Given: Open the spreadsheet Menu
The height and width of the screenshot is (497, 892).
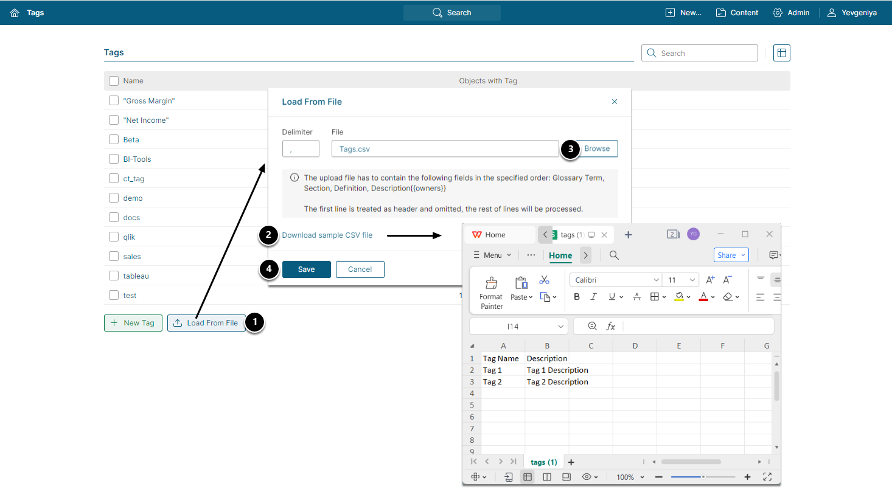Looking at the screenshot, I should pyautogui.click(x=492, y=255).
